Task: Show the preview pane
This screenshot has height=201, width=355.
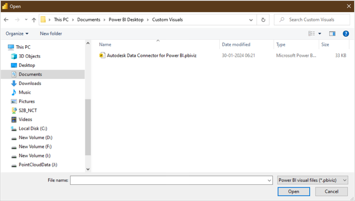Action: tap(332, 34)
